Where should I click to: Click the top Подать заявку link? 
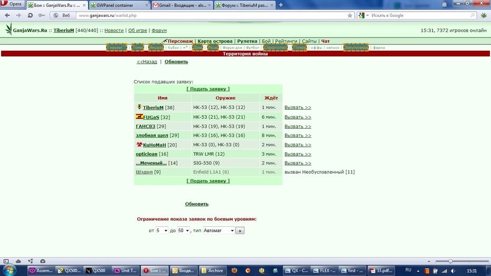point(208,89)
